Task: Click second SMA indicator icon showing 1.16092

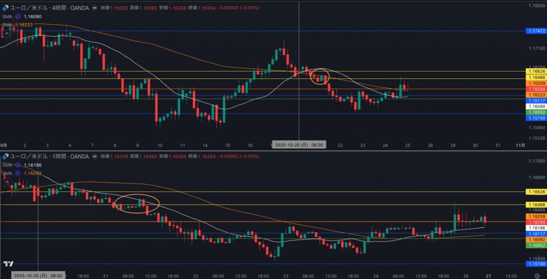Action: pos(18,173)
